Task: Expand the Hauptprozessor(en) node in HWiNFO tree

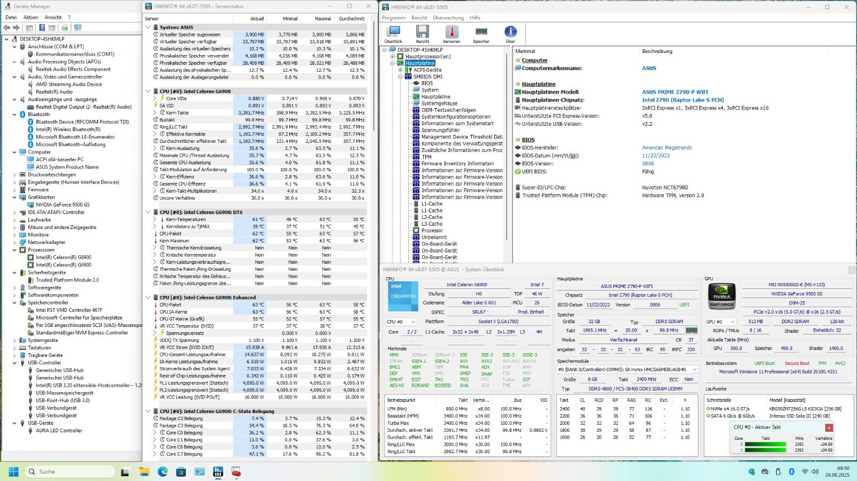Action: pyautogui.click(x=392, y=56)
